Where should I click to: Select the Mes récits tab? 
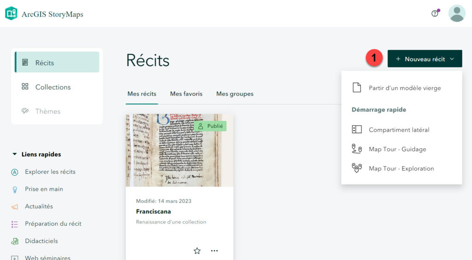click(142, 94)
